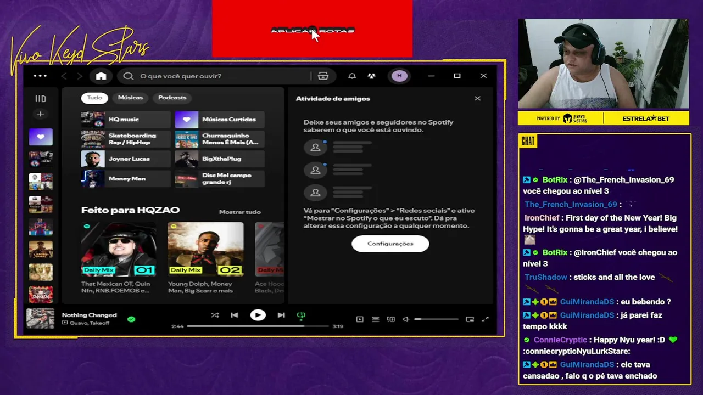Open Músicas Curtidas shortcut

click(x=219, y=119)
